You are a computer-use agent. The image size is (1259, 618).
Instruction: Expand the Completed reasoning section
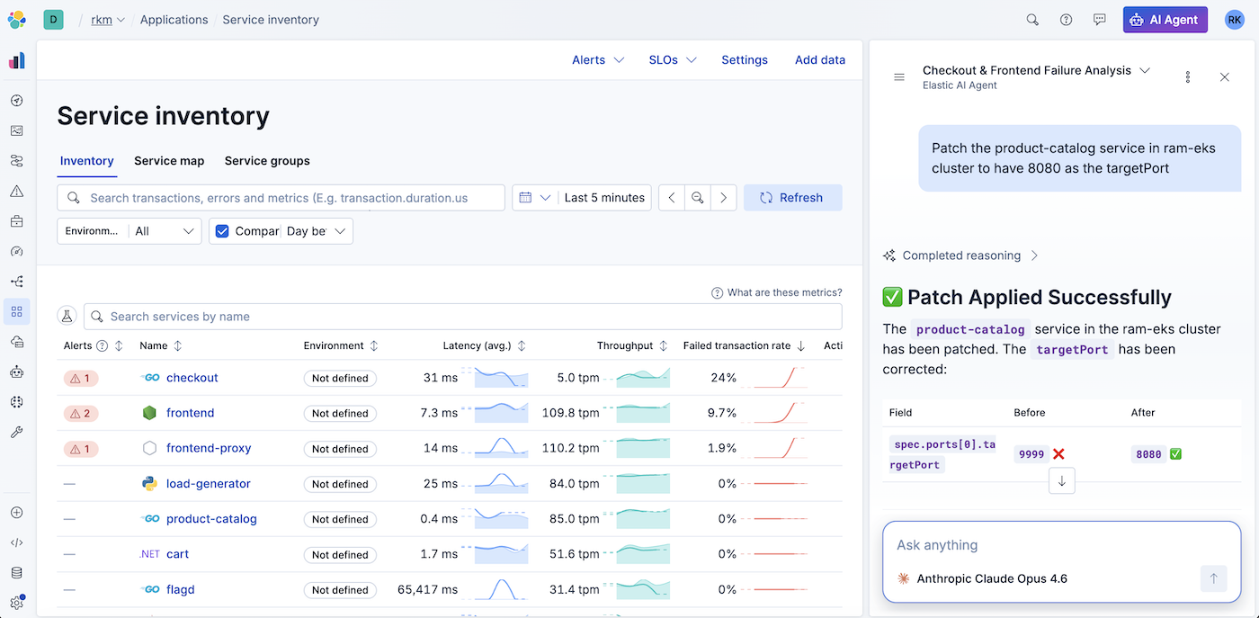click(x=960, y=255)
